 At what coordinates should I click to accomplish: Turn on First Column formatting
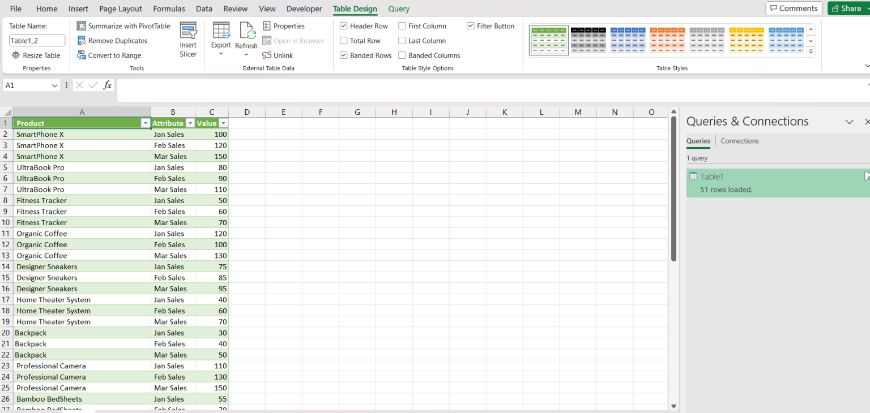point(402,25)
